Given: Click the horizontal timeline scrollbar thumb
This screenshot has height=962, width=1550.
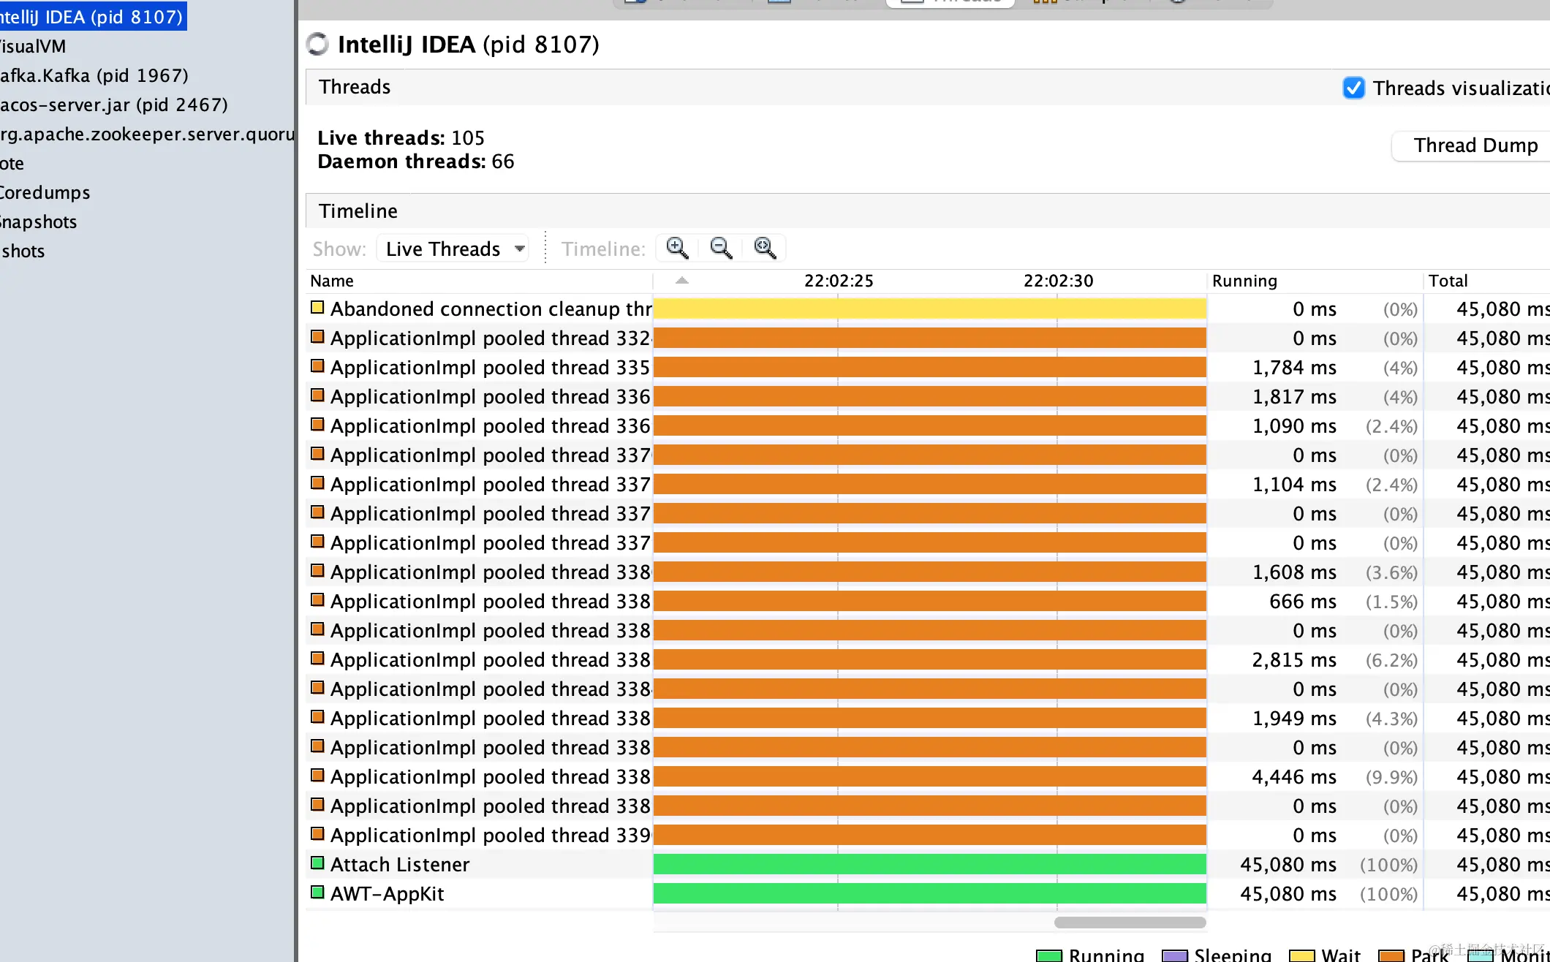Looking at the screenshot, I should click(x=1130, y=923).
